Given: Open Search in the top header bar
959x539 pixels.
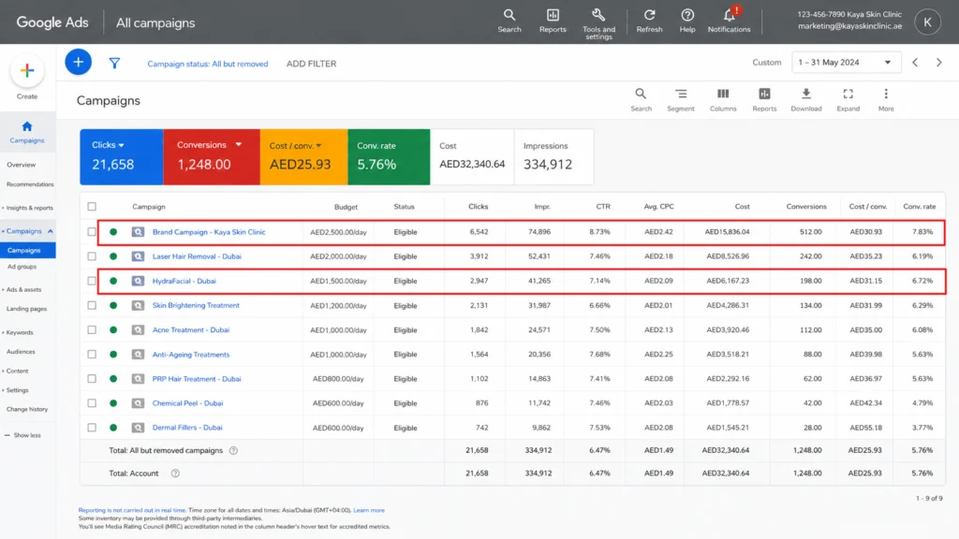Looking at the screenshot, I should click(x=509, y=21).
